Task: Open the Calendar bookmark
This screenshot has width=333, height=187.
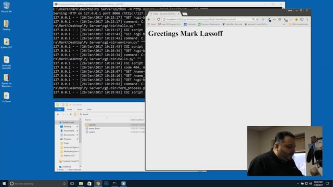Action: [x=189, y=24]
